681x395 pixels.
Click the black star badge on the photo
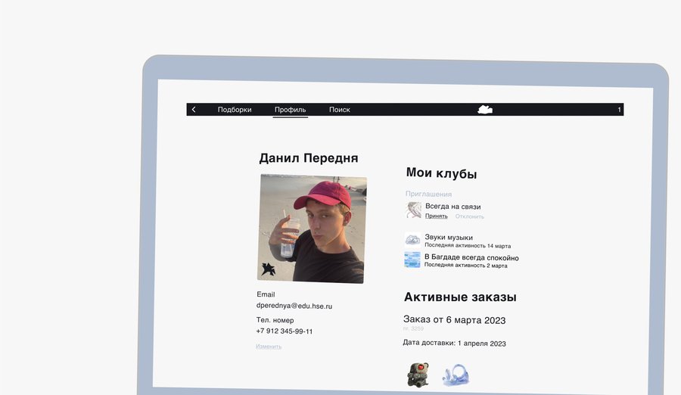(268, 269)
